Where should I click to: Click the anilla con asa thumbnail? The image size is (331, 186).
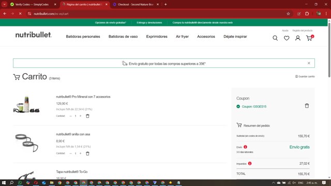click(x=26, y=143)
